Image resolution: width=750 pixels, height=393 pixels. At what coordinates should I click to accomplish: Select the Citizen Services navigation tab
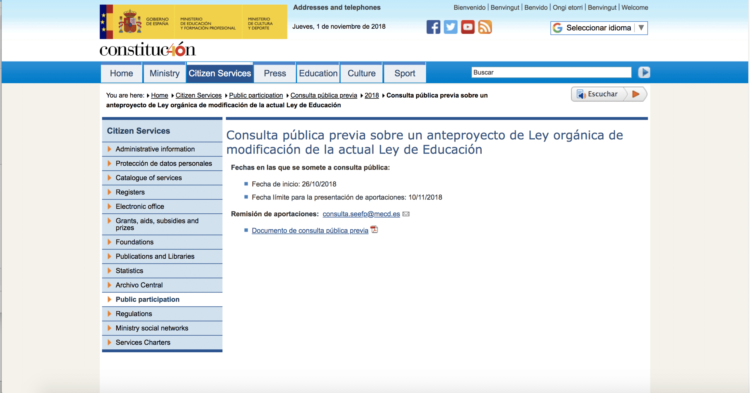[220, 73]
